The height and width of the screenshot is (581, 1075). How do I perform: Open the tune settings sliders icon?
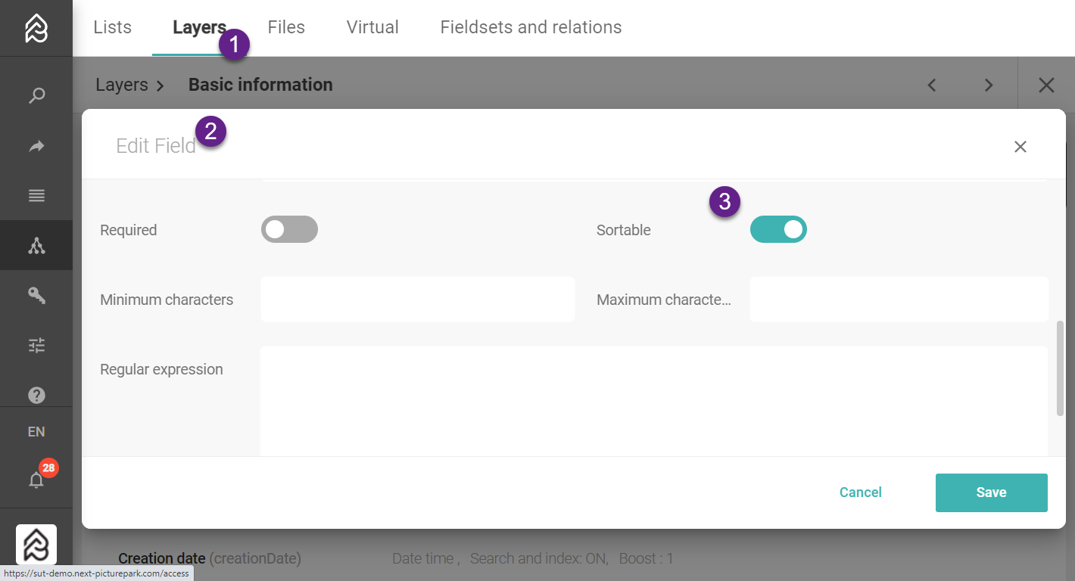coord(36,346)
